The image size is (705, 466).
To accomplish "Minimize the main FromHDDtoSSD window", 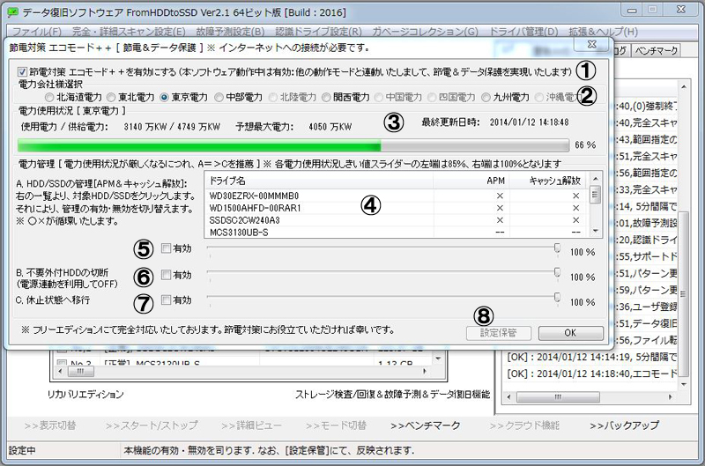I will tap(632, 11).
